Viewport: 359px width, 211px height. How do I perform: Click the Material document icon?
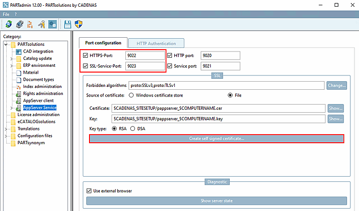(x=19, y=73)
